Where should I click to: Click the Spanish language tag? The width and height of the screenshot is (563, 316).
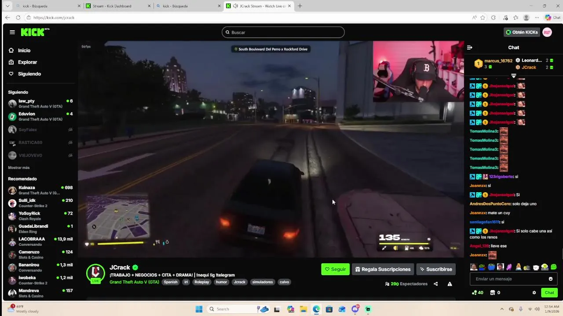coord(171,282)
